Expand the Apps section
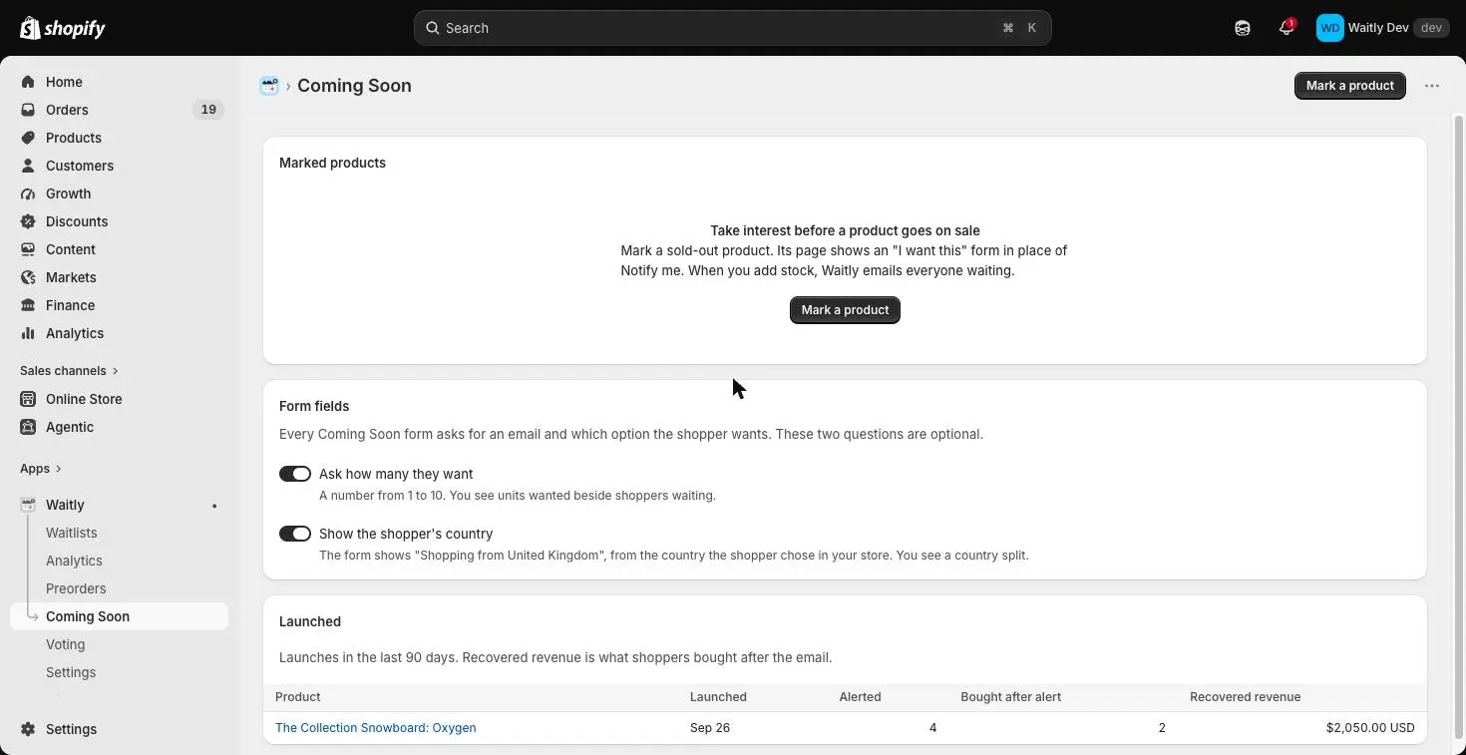1466x755 pixels. pyautogui.click(x=41, y=469)
